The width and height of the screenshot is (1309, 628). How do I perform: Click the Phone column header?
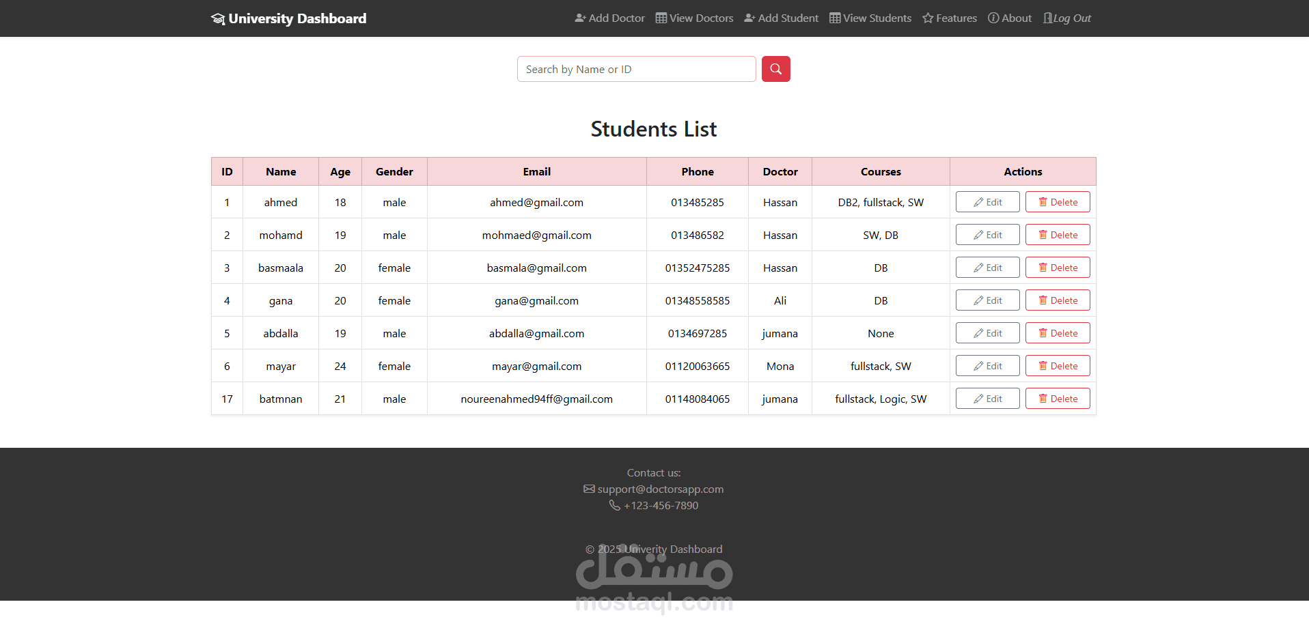coord(698,172)
